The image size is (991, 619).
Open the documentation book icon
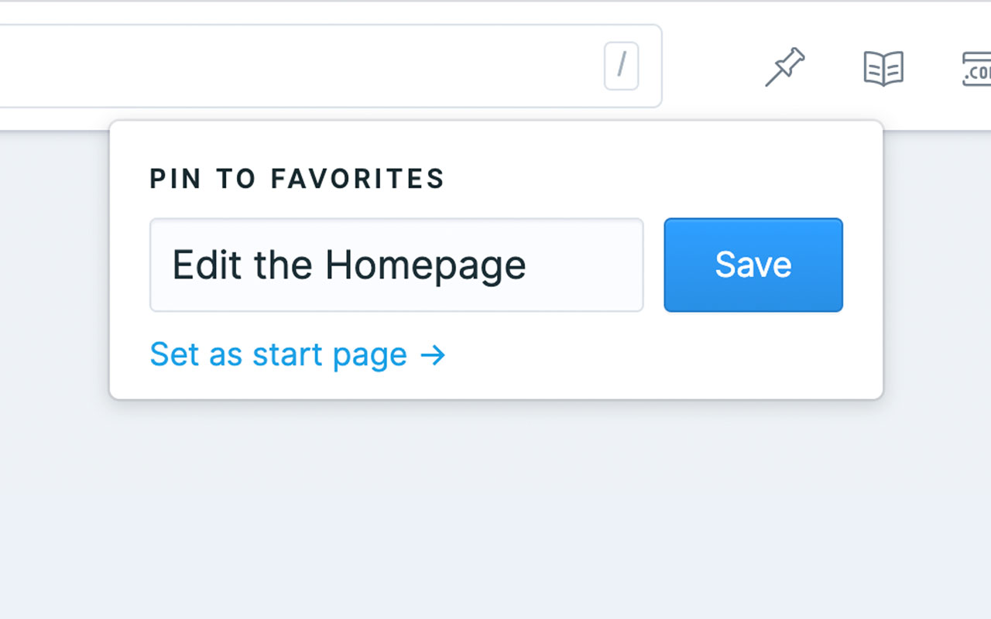[x=883, y=68]
